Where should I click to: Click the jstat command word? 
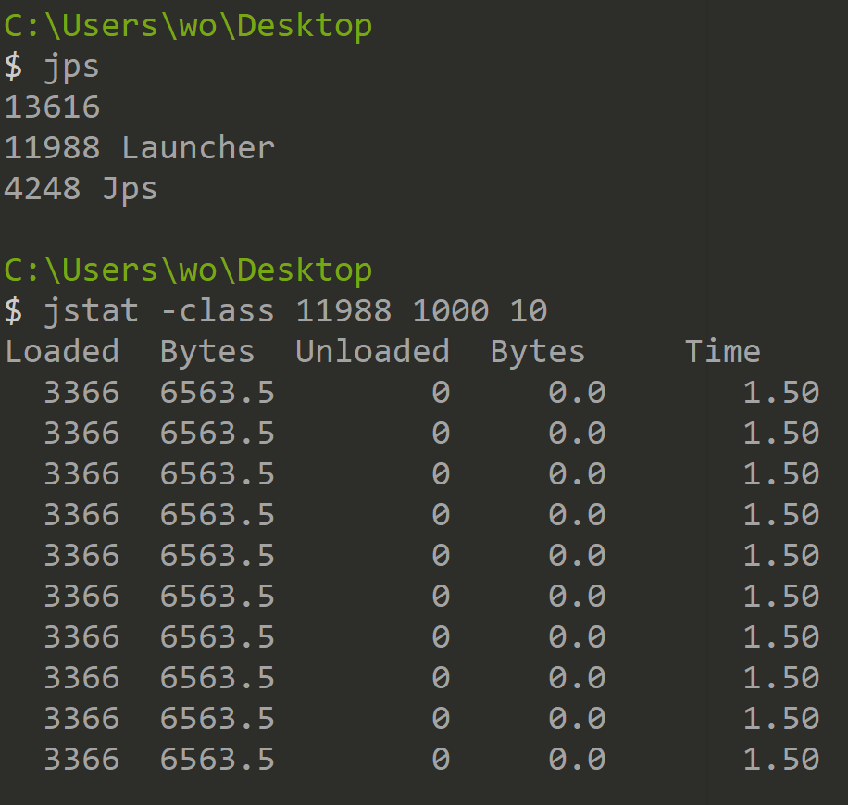click(x=91, y=311)
